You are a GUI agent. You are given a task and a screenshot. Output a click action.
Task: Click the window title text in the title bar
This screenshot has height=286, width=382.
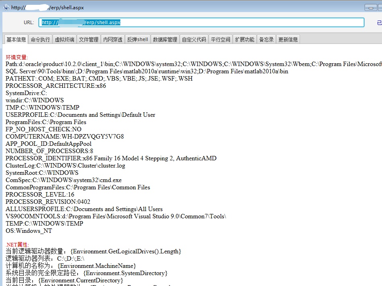(47, 7)
